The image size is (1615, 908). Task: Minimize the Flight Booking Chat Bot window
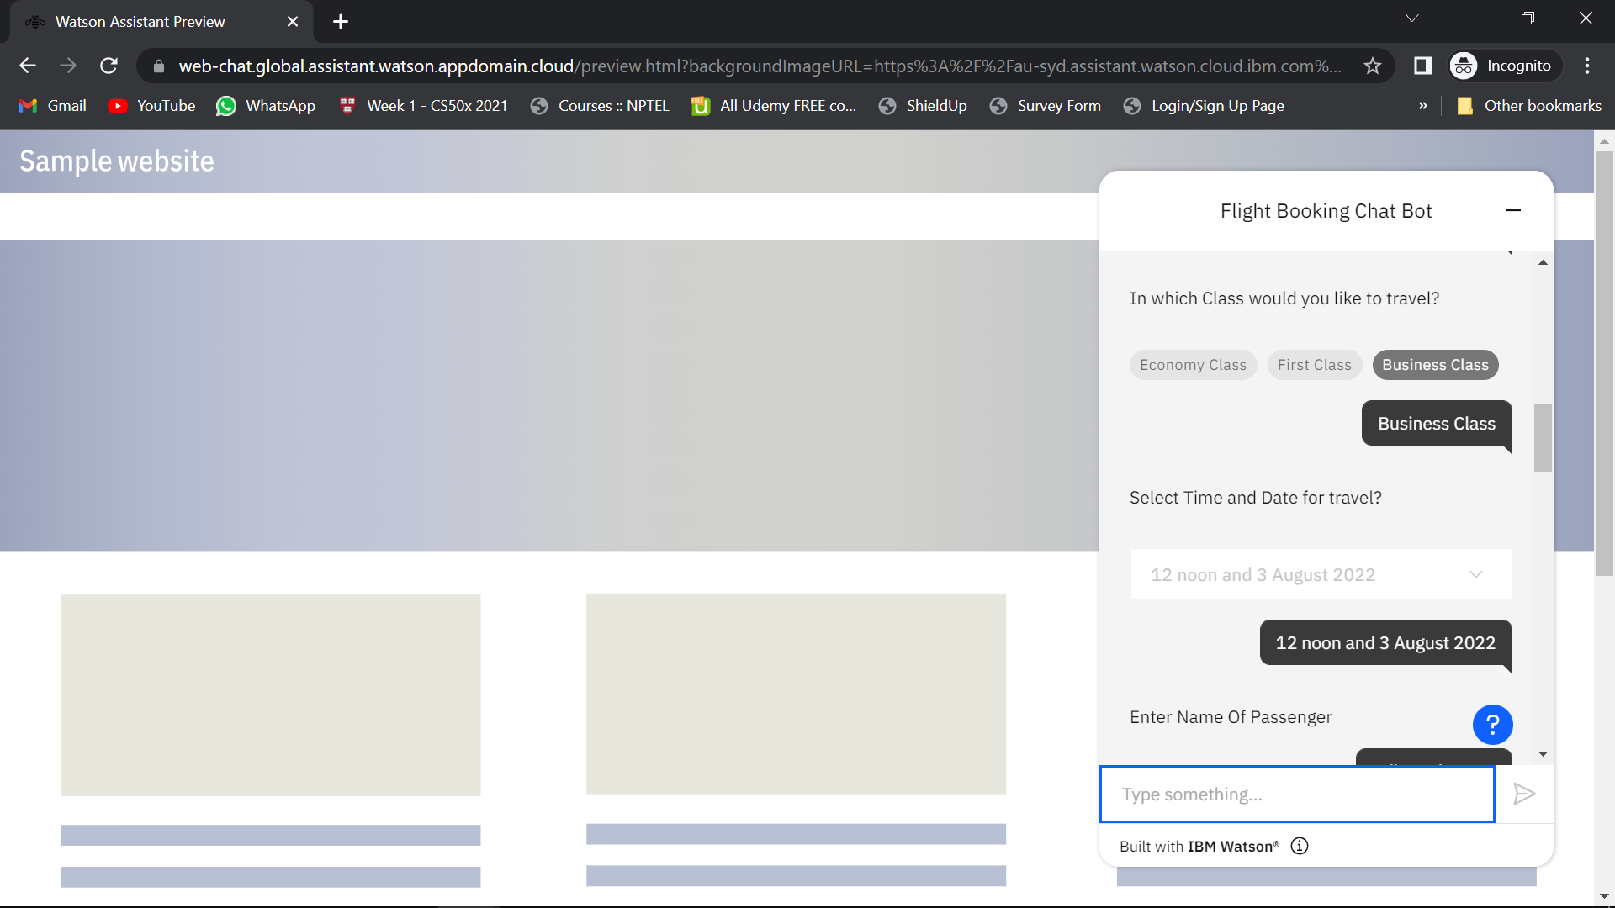coord(1512,210)
